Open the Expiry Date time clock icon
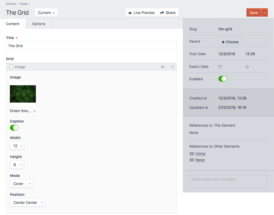274x215 pixels. coord(247,67)
